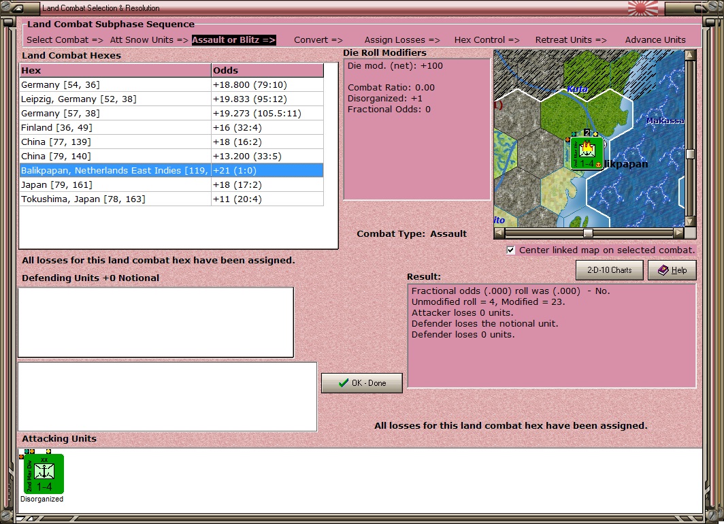Click the map scroll up arrow
The width and height of the screenshot is (724, 524).
point(690,55)
